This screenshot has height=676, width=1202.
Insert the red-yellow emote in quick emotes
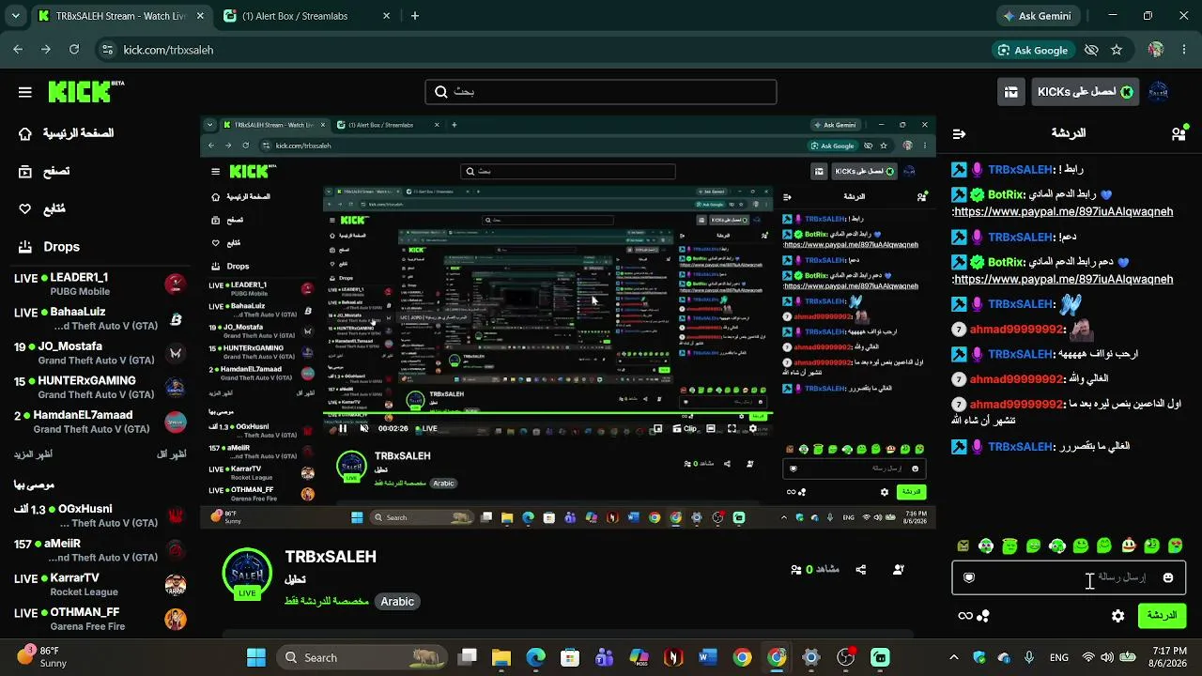point(1128,545)
